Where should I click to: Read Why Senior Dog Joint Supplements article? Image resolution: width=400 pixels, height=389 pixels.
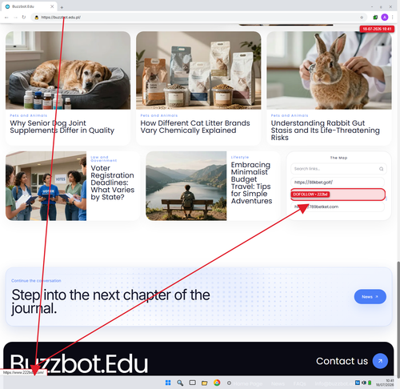pyautogui.click(x=62, y=126)
